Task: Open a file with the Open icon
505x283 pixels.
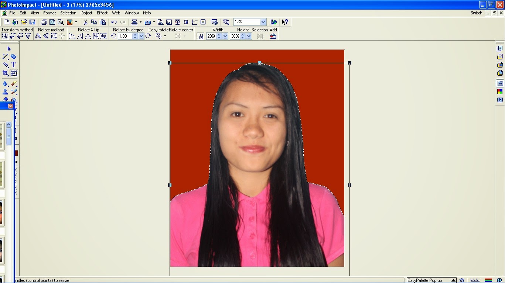Action: click(24, 22)
